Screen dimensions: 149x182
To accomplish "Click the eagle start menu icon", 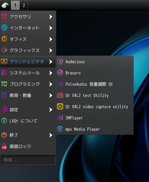I will tap(5, 5).
